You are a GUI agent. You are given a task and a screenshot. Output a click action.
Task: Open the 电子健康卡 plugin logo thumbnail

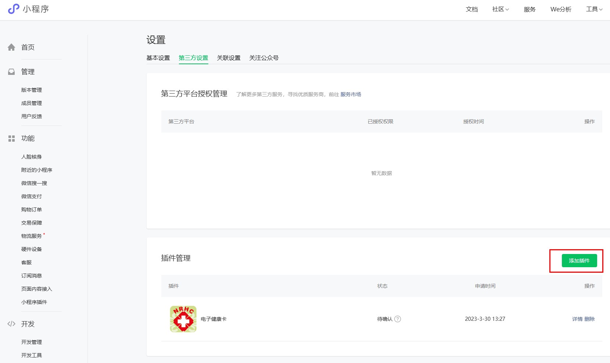click(x=183, y=319)
